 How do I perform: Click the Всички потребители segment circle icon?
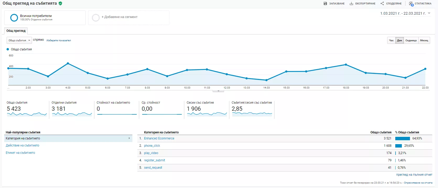pyautogui.click(x=14, y=17)
